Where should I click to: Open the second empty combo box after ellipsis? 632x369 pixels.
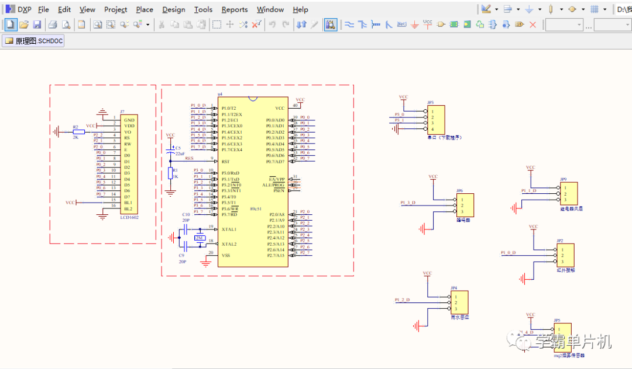pos(612,25)
